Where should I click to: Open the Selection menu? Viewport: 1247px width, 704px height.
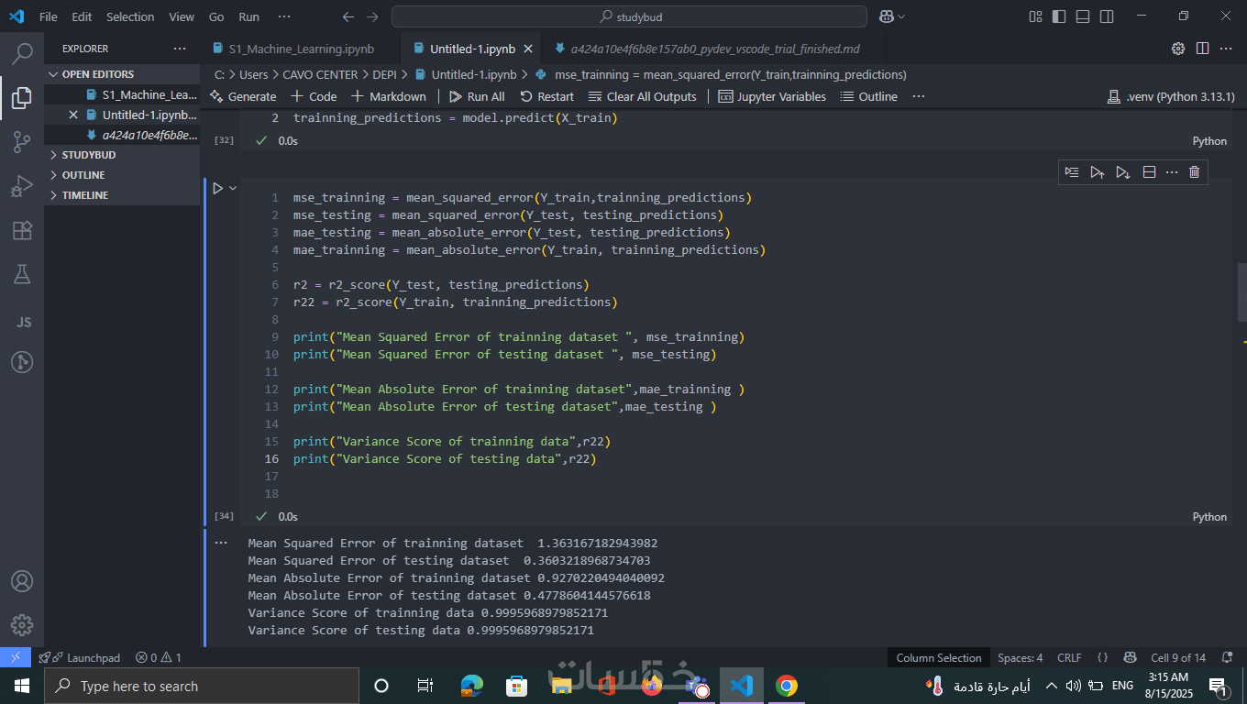coord(130,16)
